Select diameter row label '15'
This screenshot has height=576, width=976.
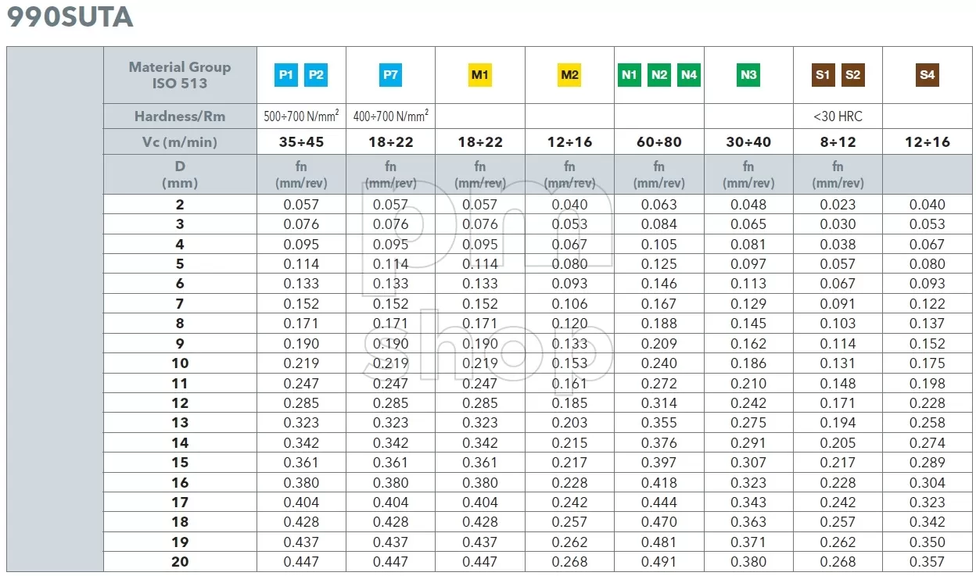click(180, 462)
